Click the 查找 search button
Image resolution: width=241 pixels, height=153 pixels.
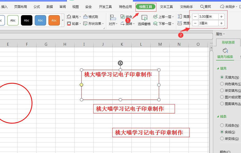point(205,7)
